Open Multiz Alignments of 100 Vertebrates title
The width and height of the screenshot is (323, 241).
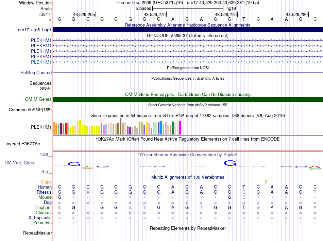187,177
